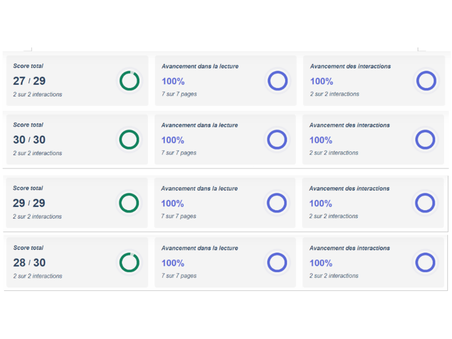This screenshot has height=339, width=452.
Task: Click the interactions 100% value in the 29 / 29 row
Action: click(320, 203)
